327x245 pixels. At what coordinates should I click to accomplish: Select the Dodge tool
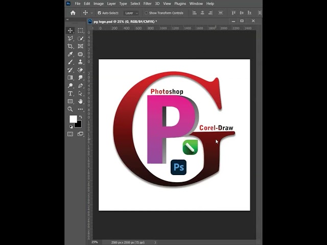[70, 86]
